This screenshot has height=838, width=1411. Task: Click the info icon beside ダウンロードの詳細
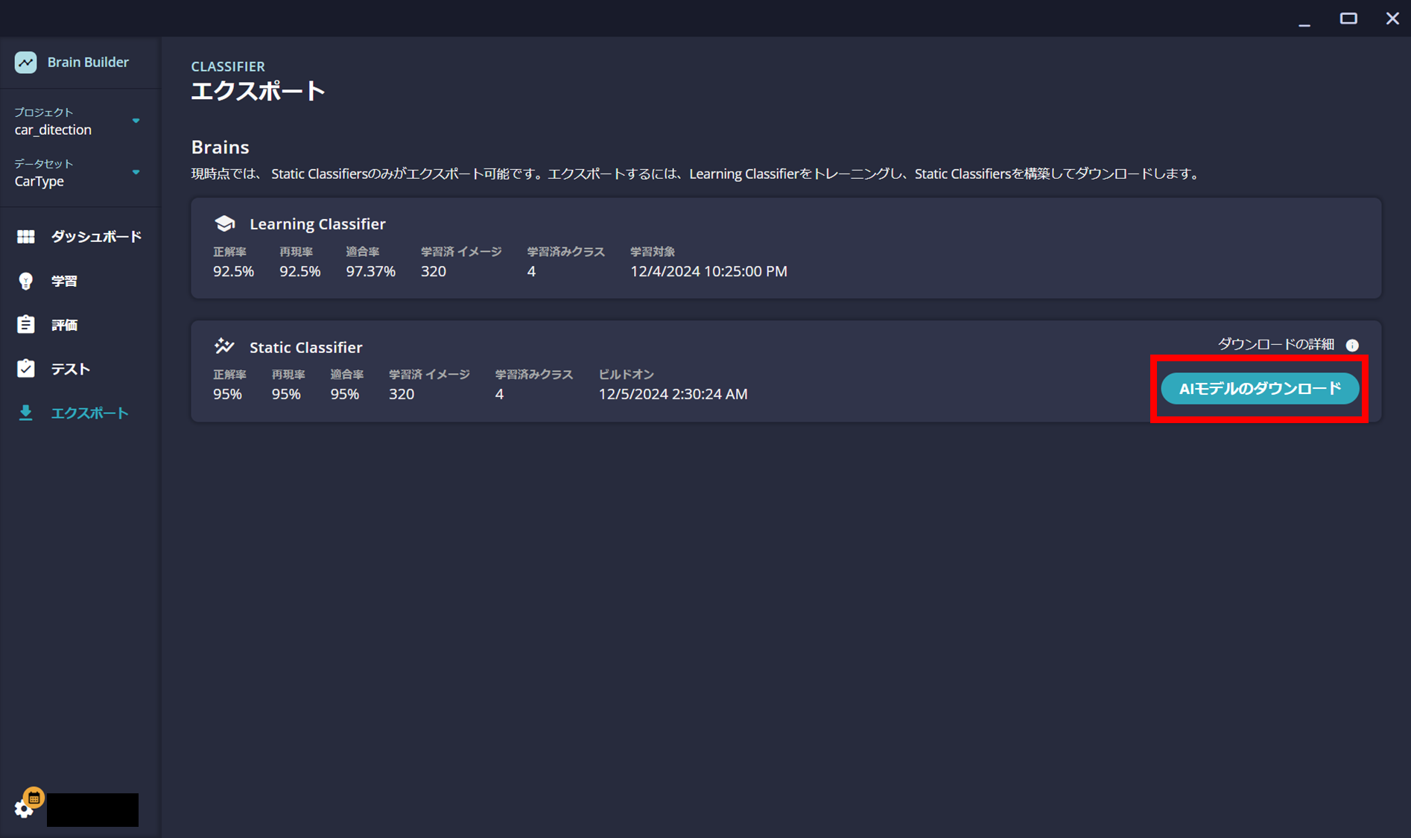(1352, 345)
